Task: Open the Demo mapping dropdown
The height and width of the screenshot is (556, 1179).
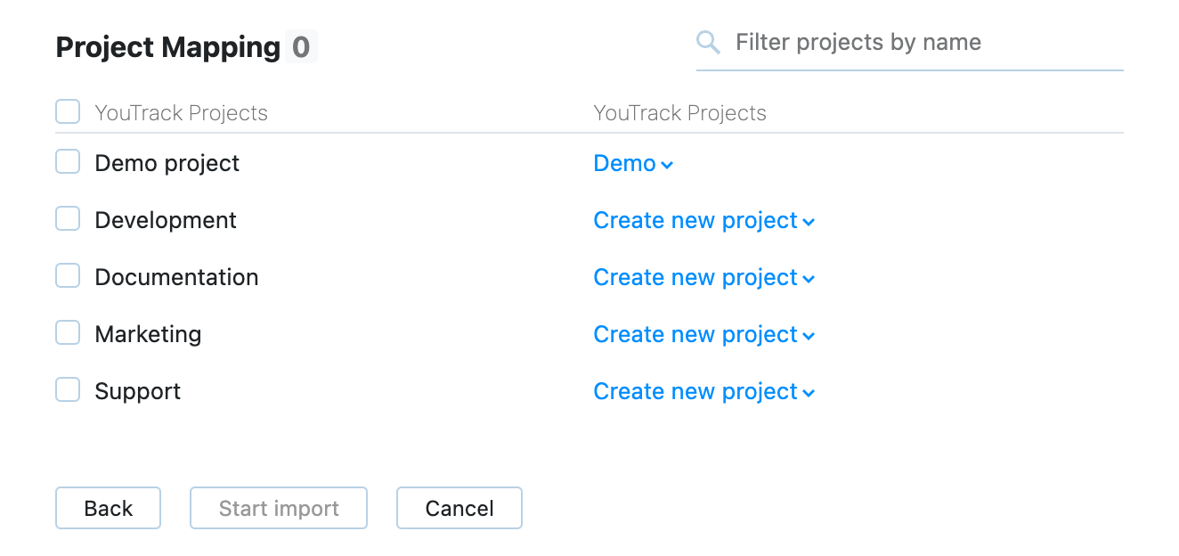Action: click(633, 164)
